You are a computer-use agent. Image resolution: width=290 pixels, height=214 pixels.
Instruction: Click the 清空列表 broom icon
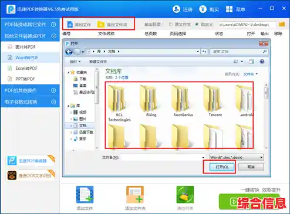point(185,195)
